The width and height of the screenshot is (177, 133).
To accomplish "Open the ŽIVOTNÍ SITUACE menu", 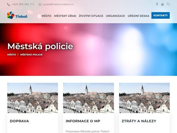I will point(91,16).
